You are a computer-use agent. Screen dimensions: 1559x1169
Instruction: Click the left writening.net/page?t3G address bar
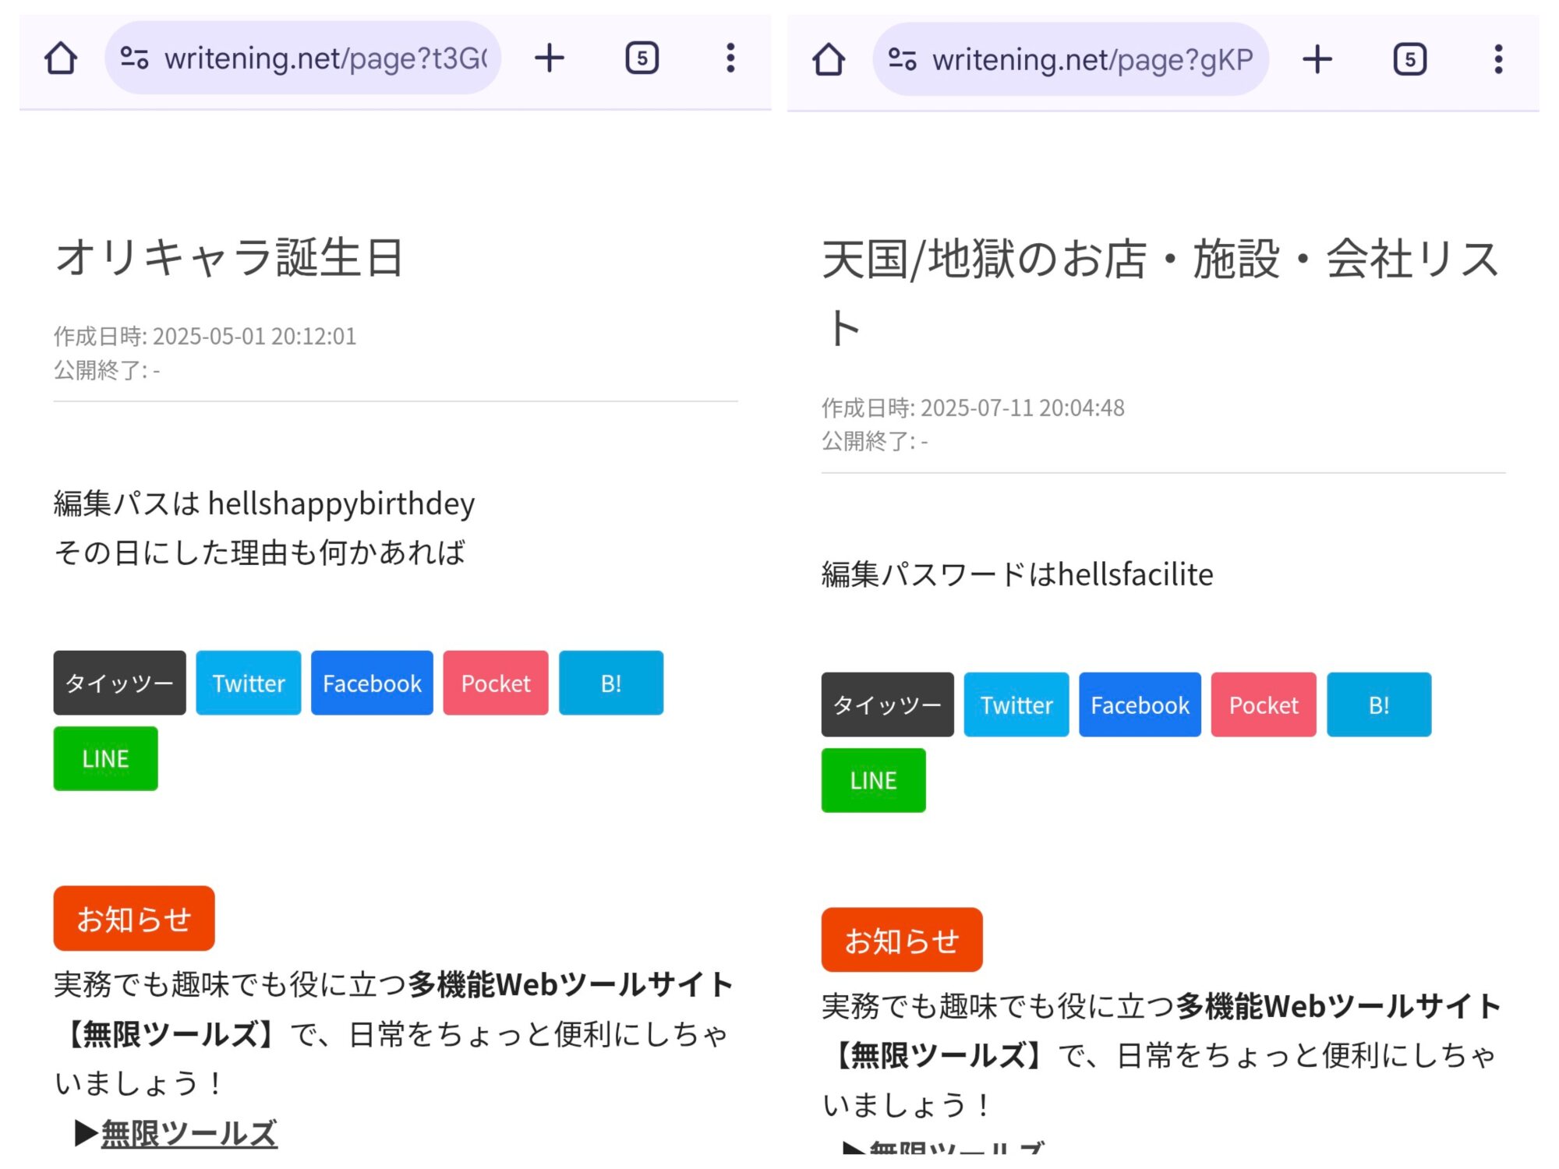[325, 58]
